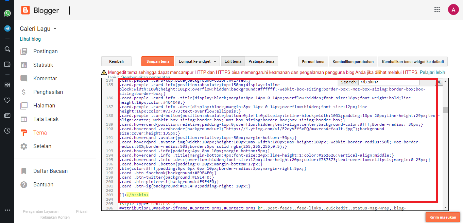Click the code editor scrollbar down arrow
The height and width of the screenshot is (223, 463).
click(x=445, y=207)
